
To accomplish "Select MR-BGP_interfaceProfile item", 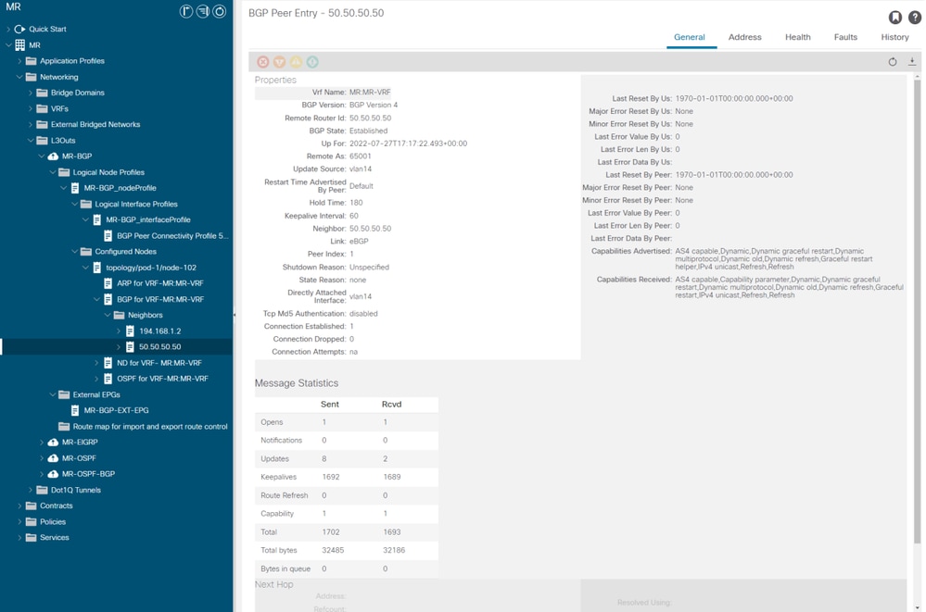I will pos(148,219).
